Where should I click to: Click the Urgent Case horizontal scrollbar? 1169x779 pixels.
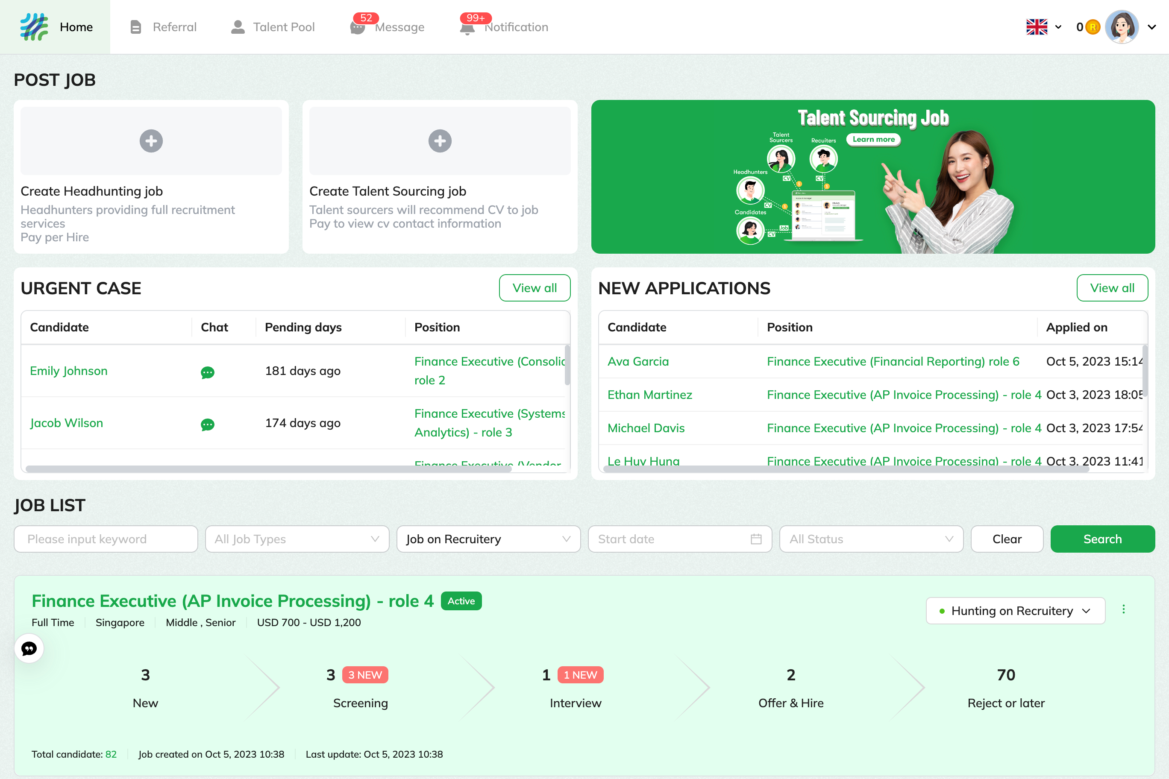click(x=268, y=469)
